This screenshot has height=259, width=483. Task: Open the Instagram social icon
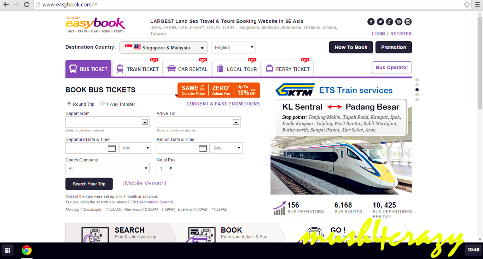408,22
